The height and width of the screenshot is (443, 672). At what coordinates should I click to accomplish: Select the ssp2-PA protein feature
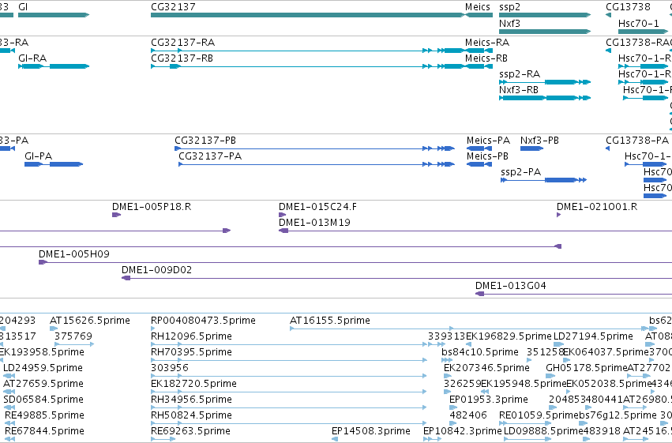(x=543, y=180)
